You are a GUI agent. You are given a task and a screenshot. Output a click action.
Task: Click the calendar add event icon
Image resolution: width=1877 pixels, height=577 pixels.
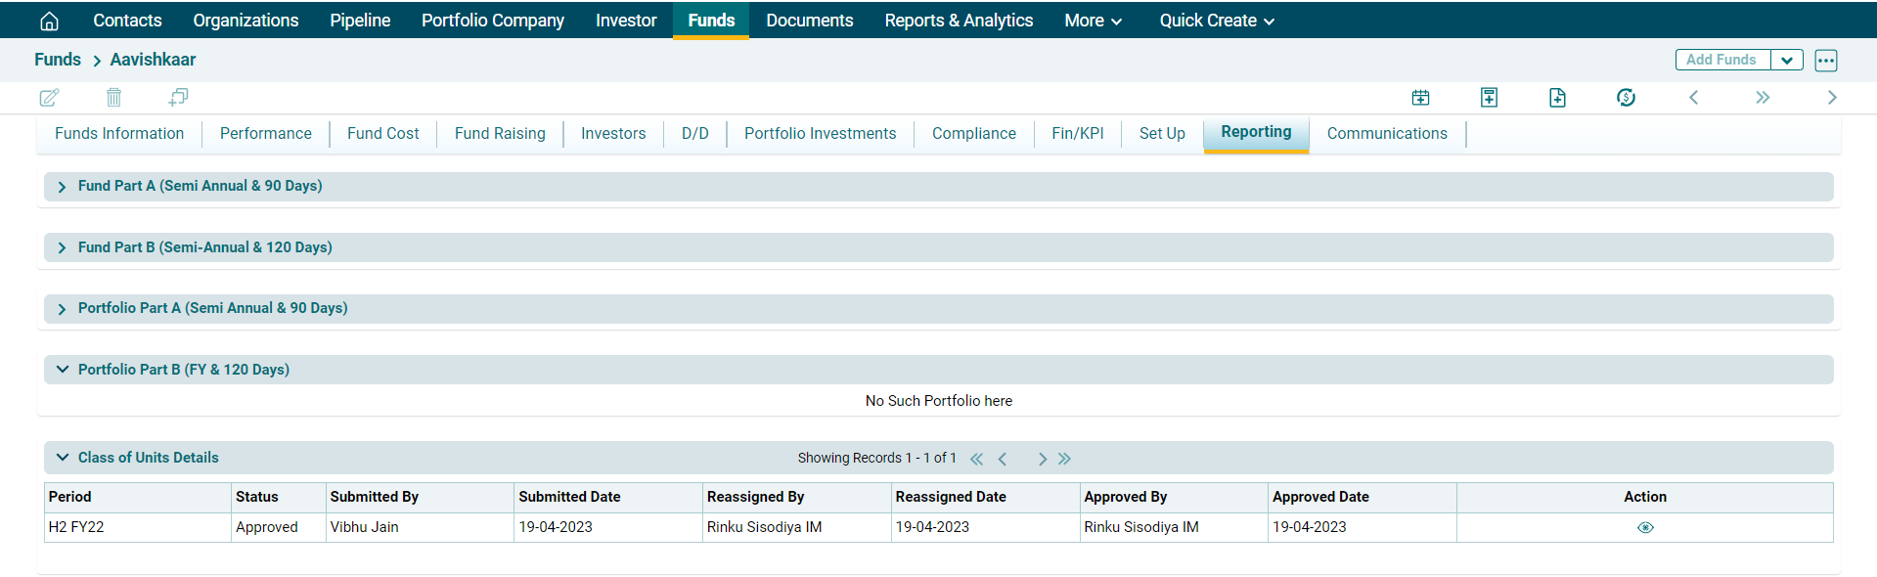1420,97
